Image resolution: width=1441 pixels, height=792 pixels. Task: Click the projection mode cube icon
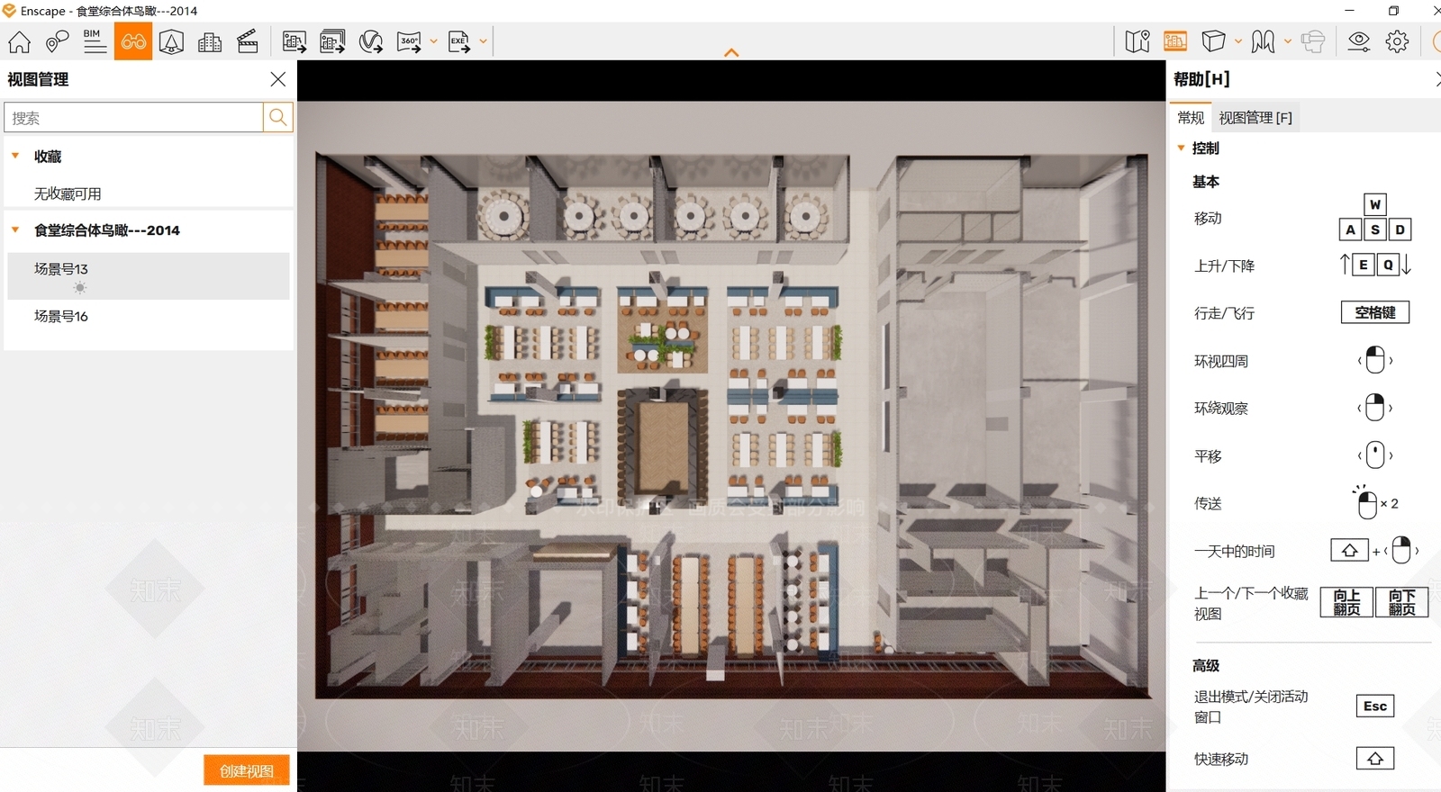coord(1214,41)
